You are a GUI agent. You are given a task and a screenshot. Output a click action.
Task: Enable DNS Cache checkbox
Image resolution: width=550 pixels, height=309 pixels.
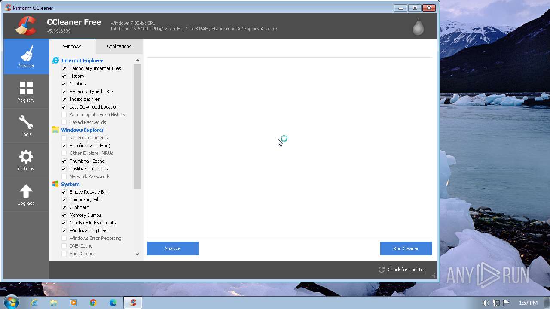pos(64,246)
